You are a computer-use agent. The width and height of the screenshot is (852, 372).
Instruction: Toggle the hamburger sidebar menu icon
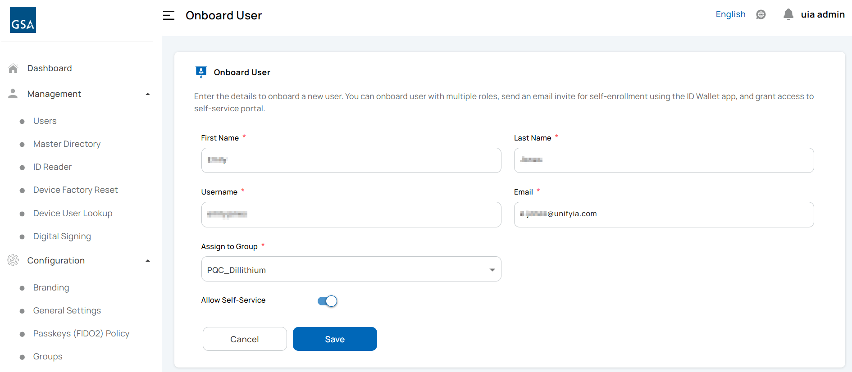click(169, 15)
